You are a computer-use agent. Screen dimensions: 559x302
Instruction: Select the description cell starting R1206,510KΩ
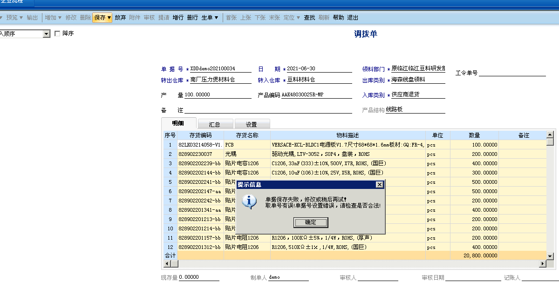tap(348, 247)
